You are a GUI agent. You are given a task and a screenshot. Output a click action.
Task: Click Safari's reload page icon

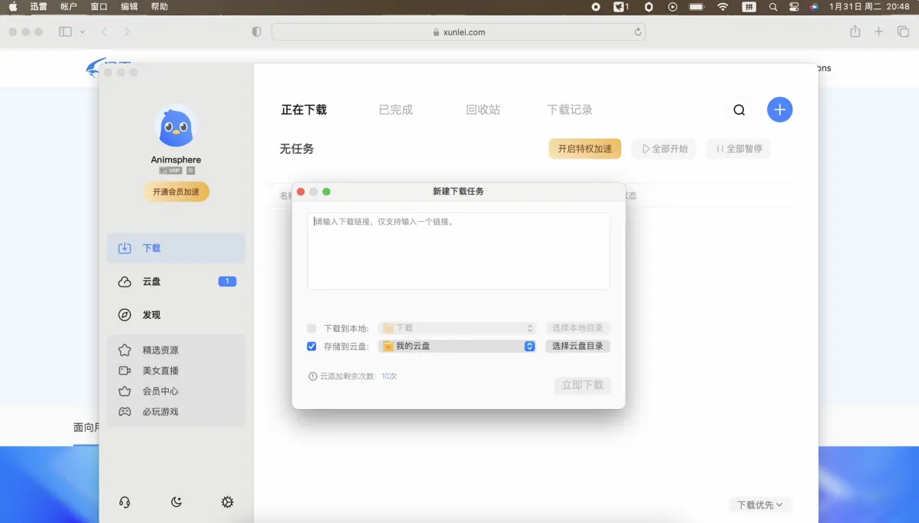pyautogui.click(x=638, y=32)
